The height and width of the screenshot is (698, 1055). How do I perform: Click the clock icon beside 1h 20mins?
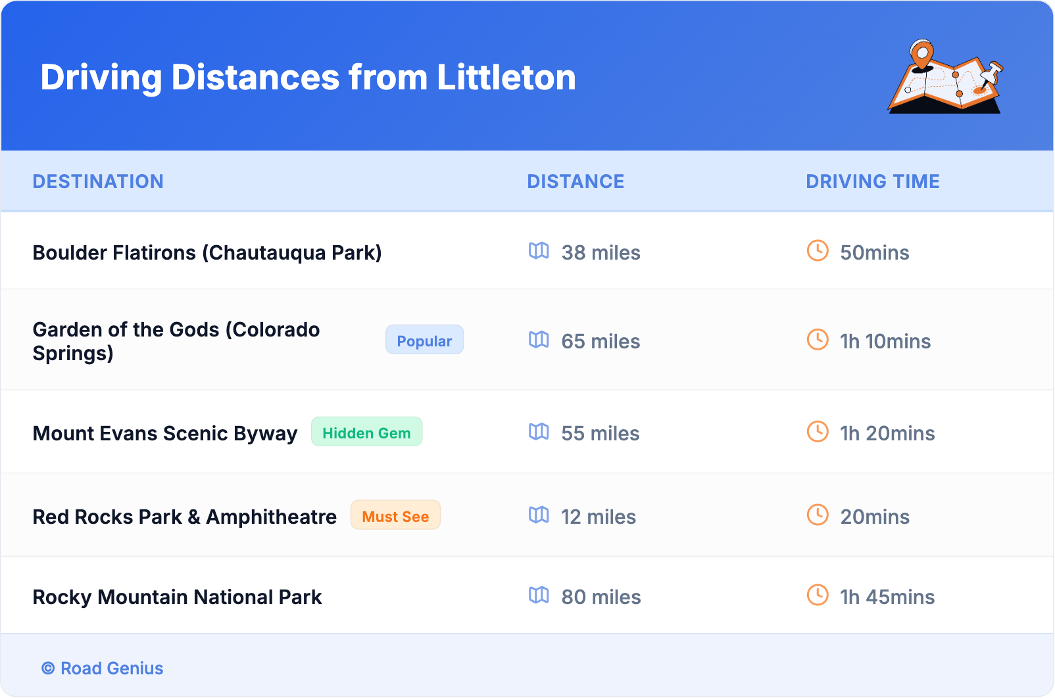pos(818,432)
